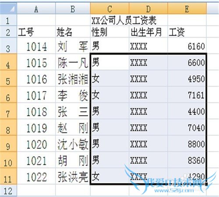This screenshot has width=219, height=197.
Task: Click the birth date cell for 李 俊
Action: tap(148, 95)
